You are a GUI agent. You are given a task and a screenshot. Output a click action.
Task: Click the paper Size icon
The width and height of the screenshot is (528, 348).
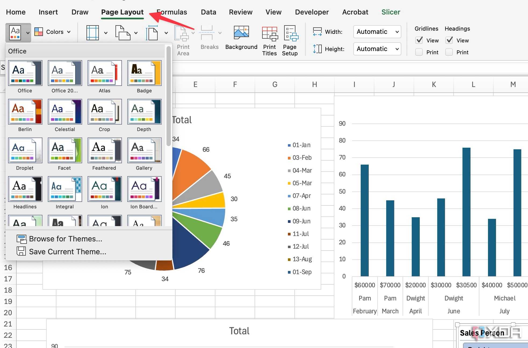(152, 33)
